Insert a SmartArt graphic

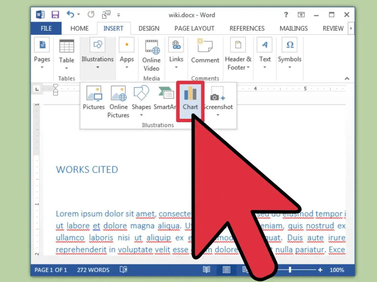click(x=165, y=98)
